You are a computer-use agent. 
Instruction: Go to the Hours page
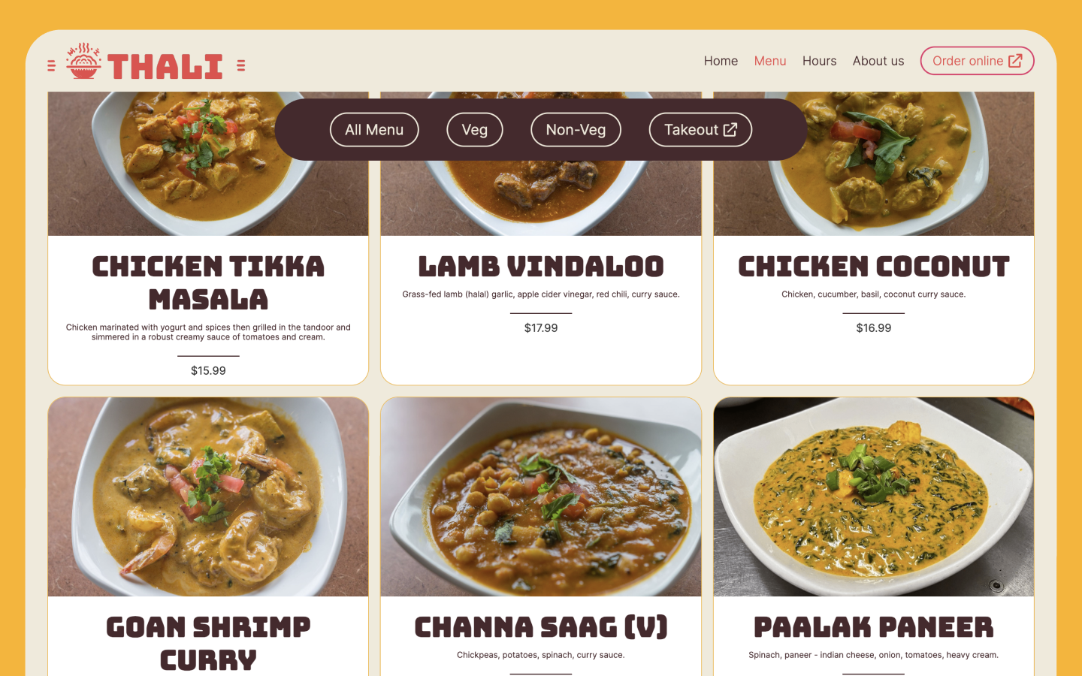[x=819, y=61]
